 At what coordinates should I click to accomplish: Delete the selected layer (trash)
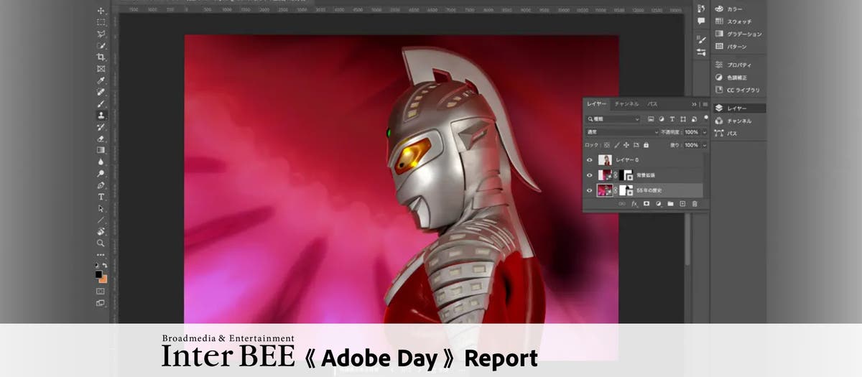coord(695,204)
